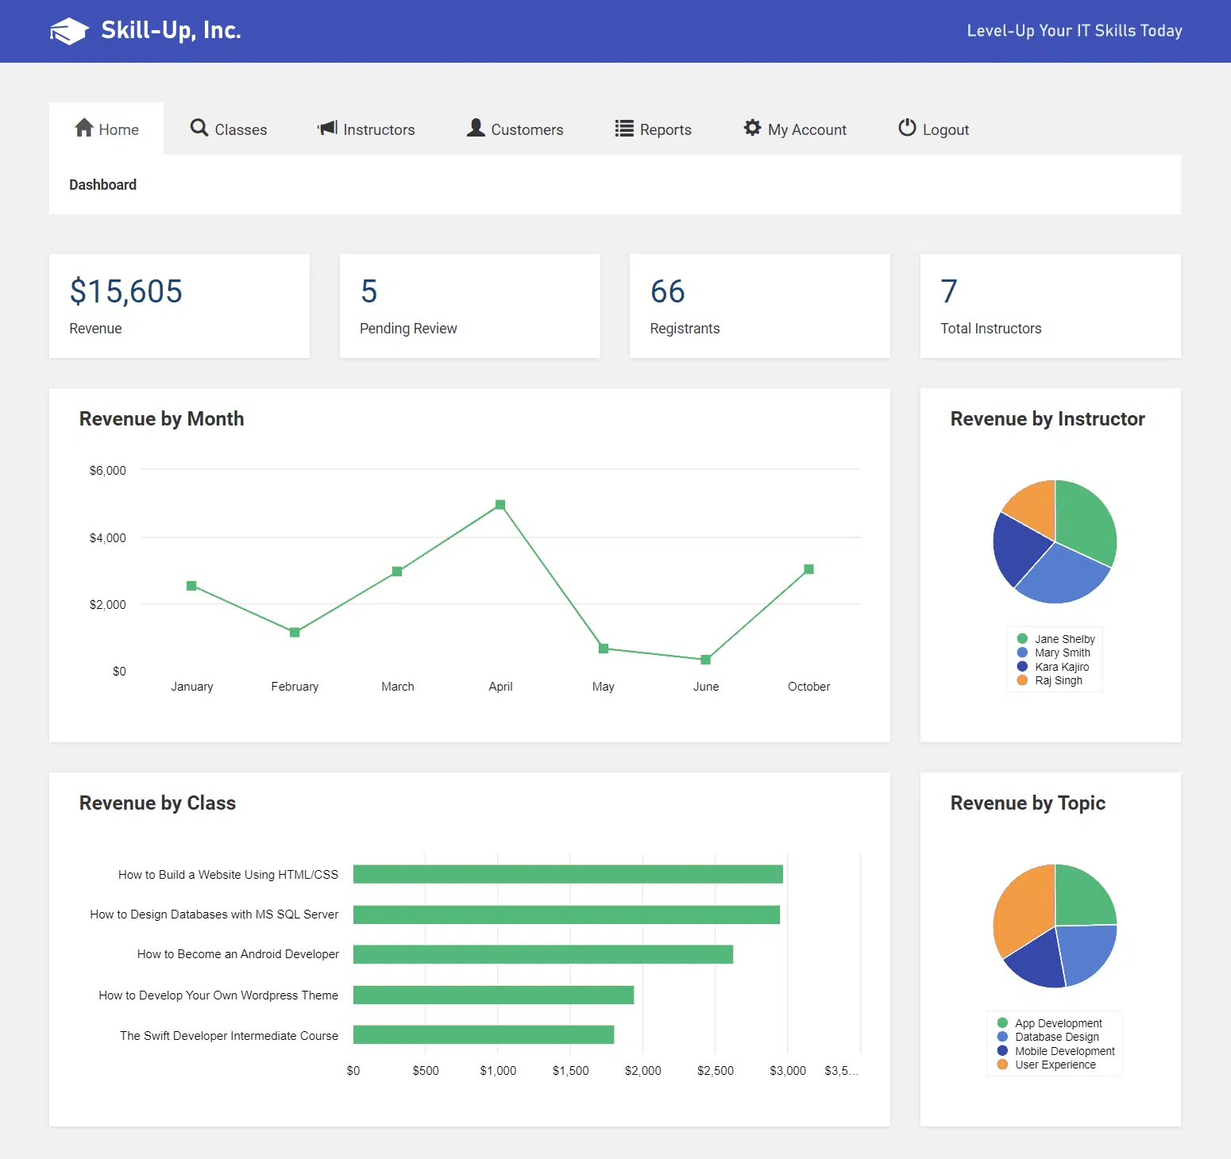
Task: Select the $15,605 Revenue card
Action: tap(179, 306)
